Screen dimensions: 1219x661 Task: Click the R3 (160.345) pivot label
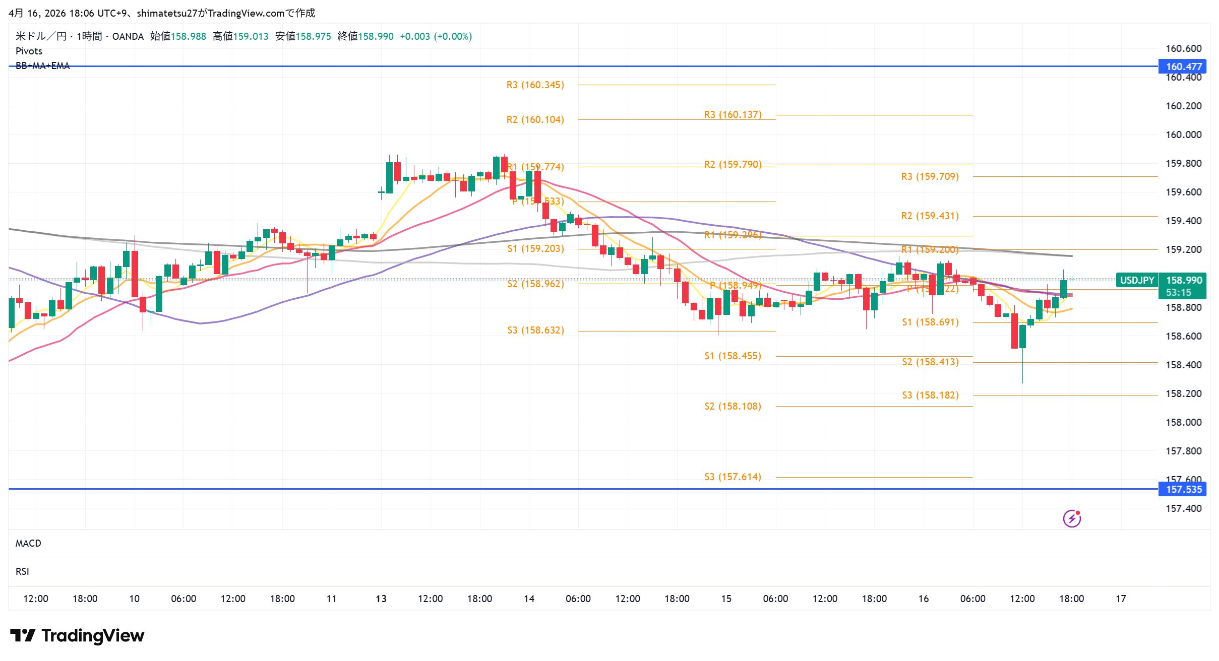coord(535,85)
